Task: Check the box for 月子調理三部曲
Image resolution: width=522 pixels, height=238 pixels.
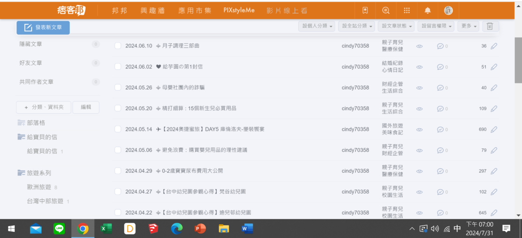Action: (118, 46)
